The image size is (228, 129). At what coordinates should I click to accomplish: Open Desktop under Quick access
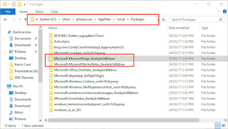click(20, 58)
